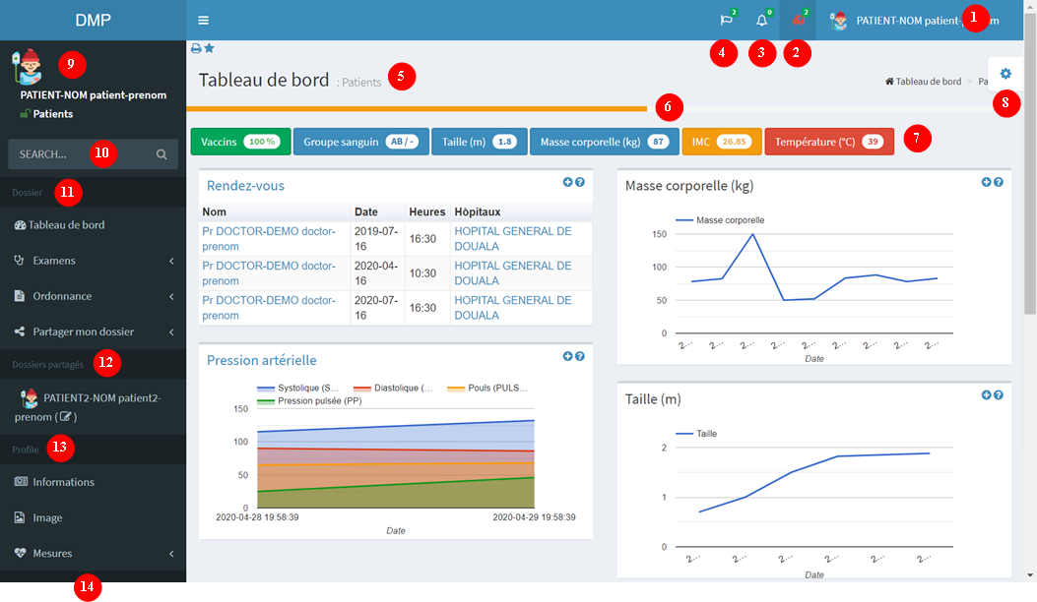The height and width of the screenshot is (602, 1037).
Task: Open the doctor link for the 2019-07-16 appointment
Action: pos(269,239)
